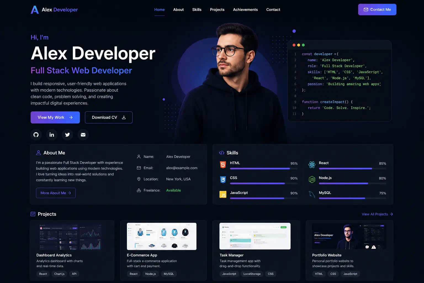Image resolution: width=424 pixels, height=283 pixels.
Task: Follow the View All Projects link
Action: [x=377, y=214]
